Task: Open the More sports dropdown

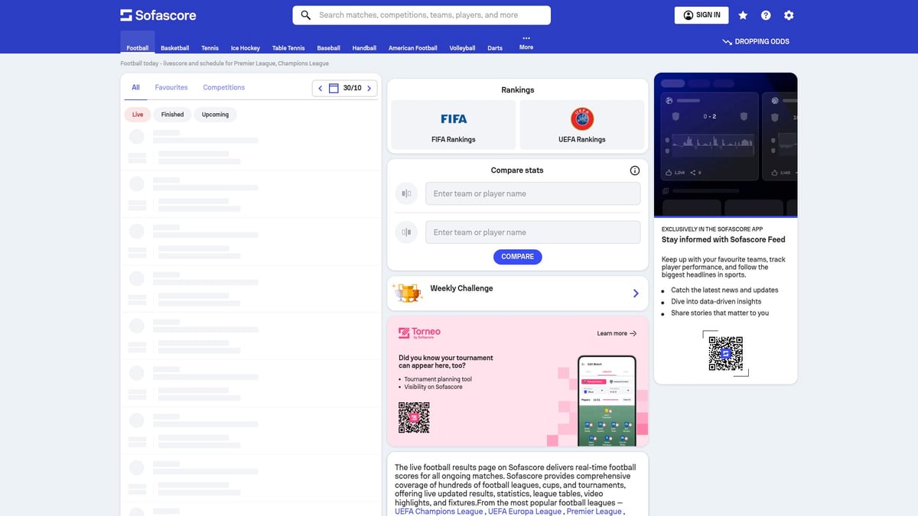Action: point(526,43)
